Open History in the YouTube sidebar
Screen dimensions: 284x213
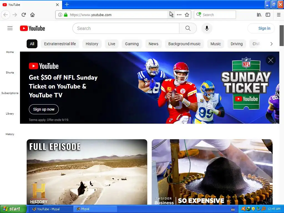point(10,134)
